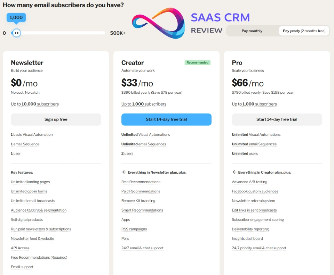This screenshot has height=275, width=334.
Task: Click the 500K+ end of the subscriber slider track
Action: [x=104, y=33]
